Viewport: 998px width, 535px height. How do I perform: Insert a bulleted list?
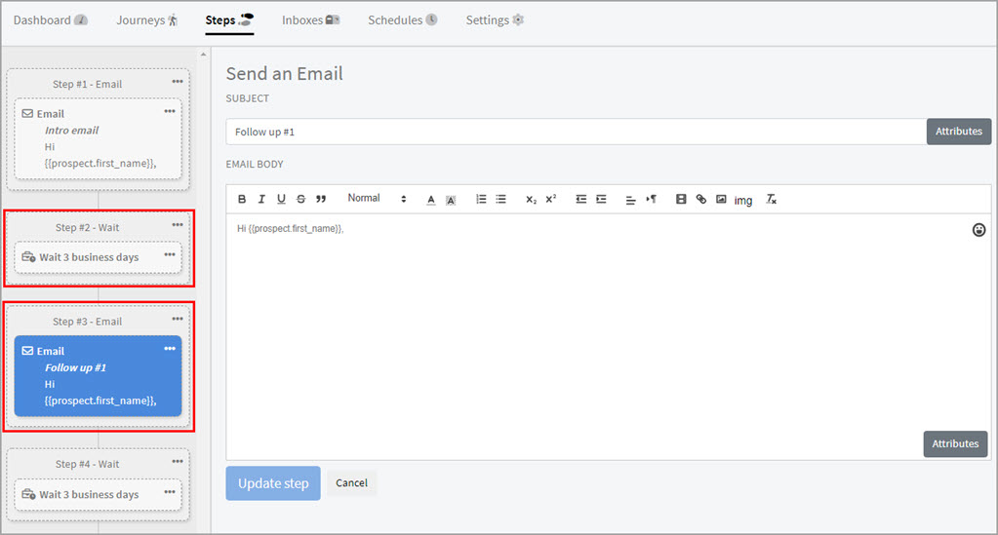coord(500,200)
